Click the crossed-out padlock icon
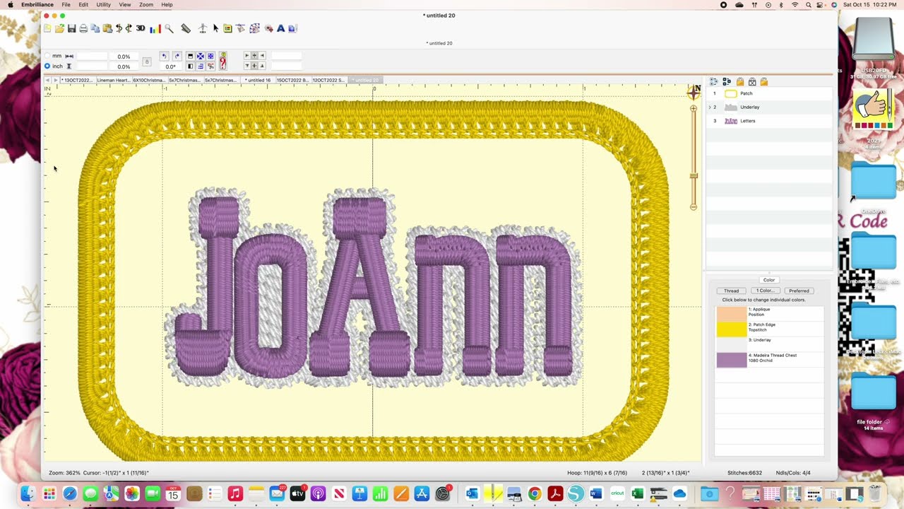 (752, 82)
